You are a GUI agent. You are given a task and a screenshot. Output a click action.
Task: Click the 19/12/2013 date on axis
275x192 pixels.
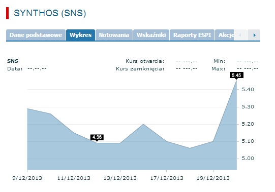point(213,178)
